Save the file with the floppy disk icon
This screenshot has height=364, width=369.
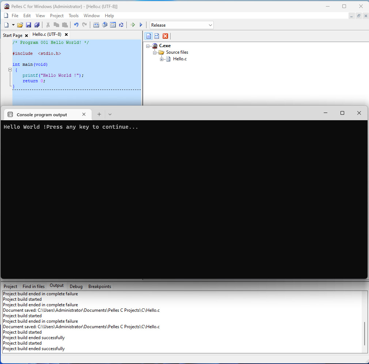point(28,25)
